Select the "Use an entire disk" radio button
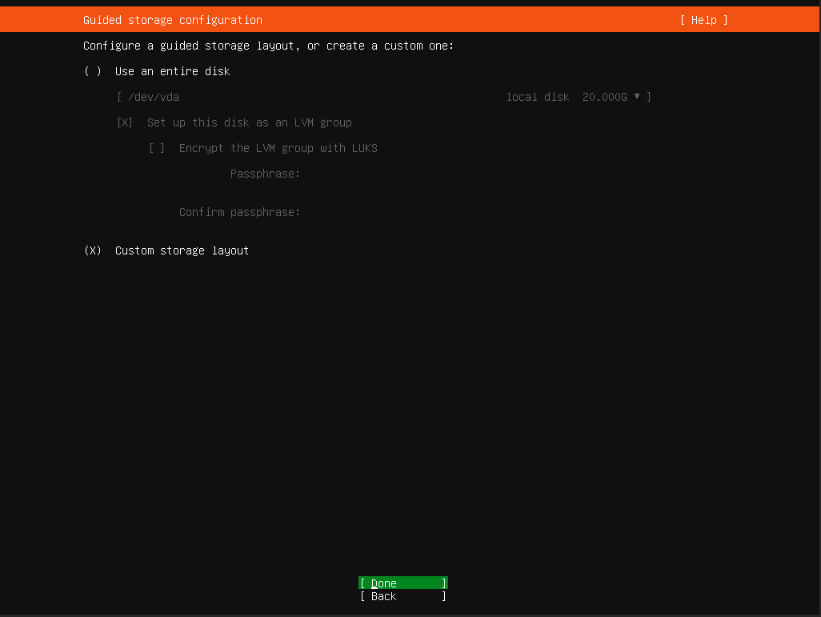Viewport: 821px width, 617px height. coord(93,71)
